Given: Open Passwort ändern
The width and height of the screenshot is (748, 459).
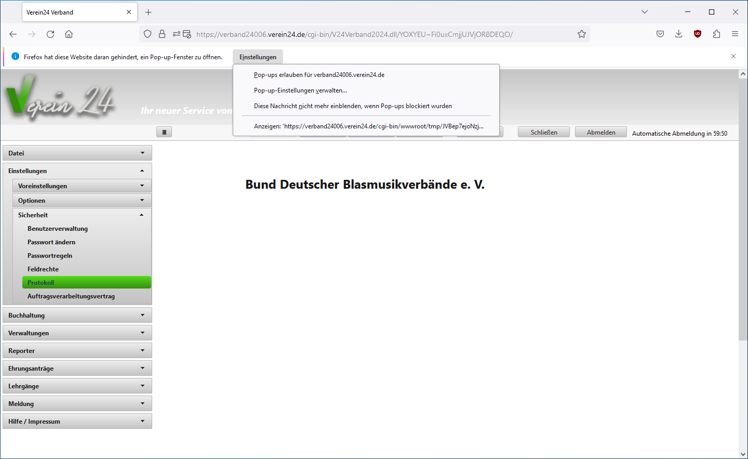Looking at the screenshot, I should (51, 242).
